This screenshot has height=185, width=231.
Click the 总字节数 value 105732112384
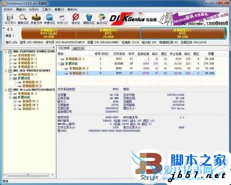[176, 95]
